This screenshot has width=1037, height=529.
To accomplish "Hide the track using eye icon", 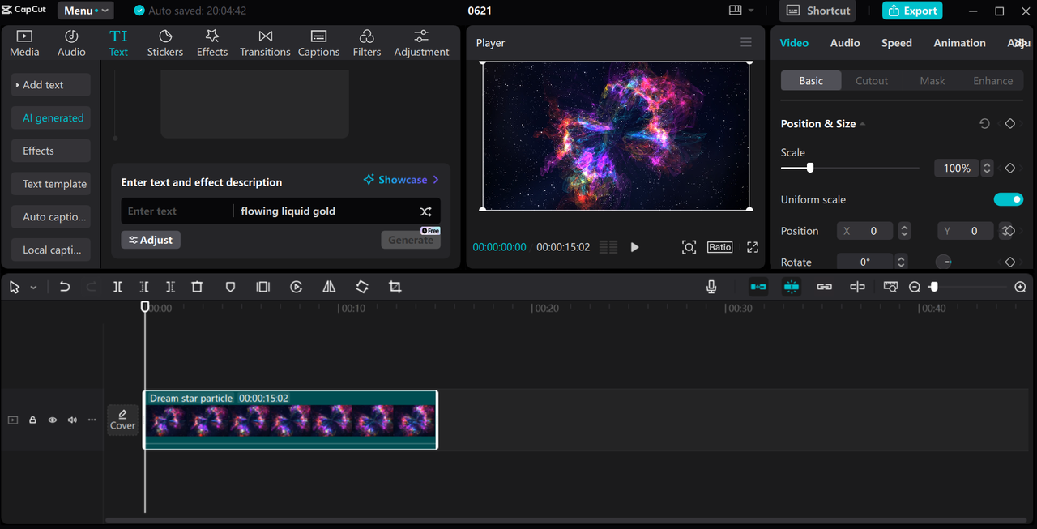I will pyautogui.click(x=53, y=420).
